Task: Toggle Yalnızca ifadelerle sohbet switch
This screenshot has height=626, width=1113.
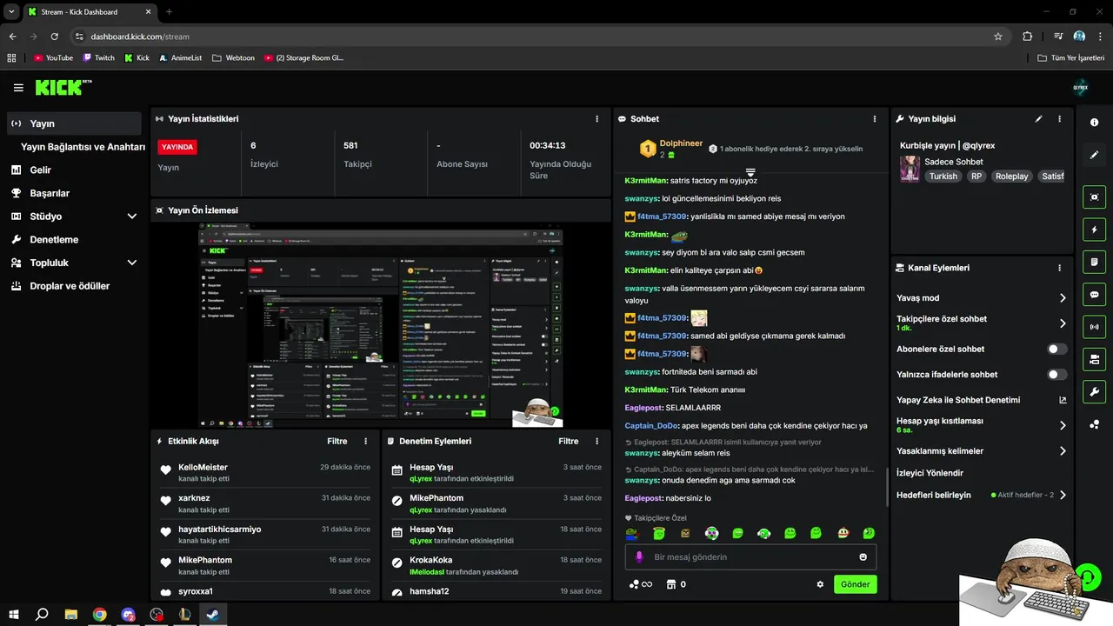Action: pyautogui.click(x=1057, y=375)
